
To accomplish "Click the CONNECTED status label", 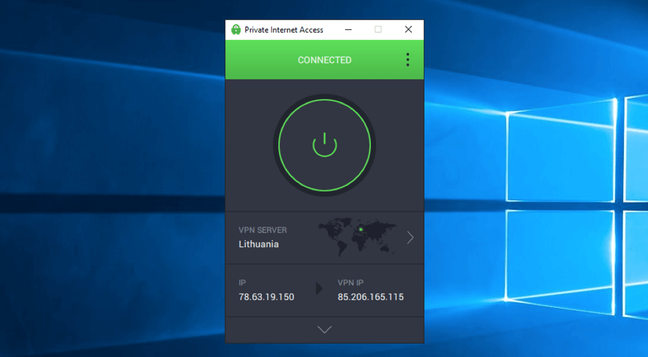I will pyautogui.click(x=325, y=60).
